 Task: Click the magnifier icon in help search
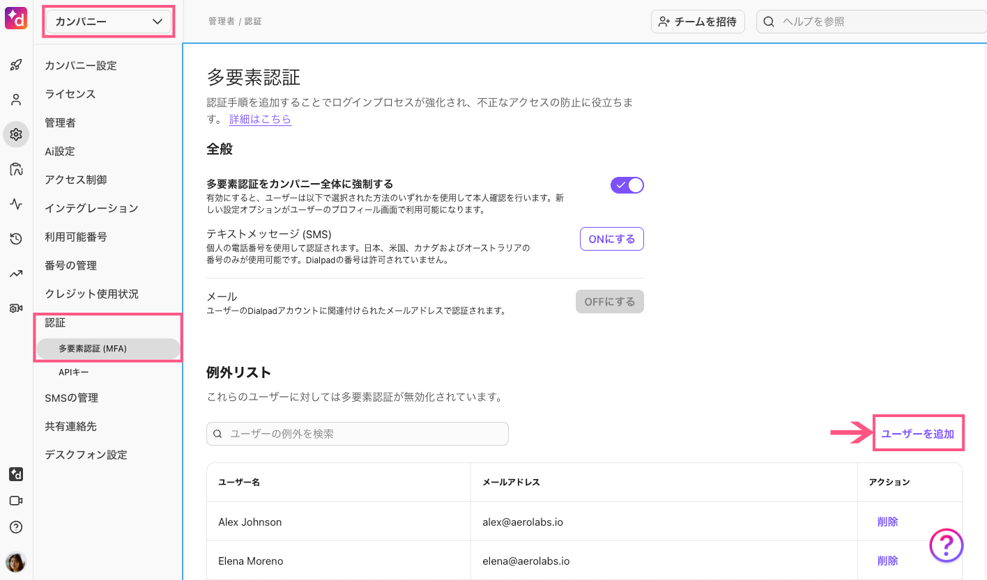[x=769, y=22]
